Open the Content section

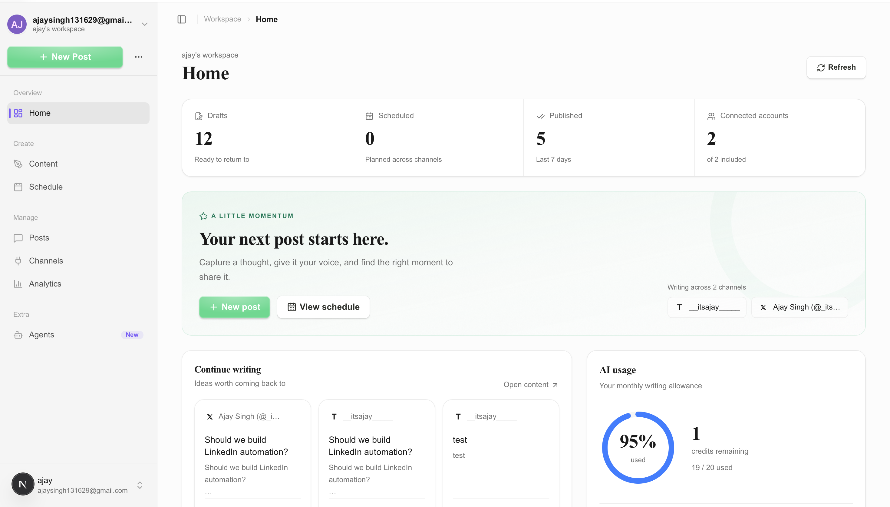(x=78, y=164)
